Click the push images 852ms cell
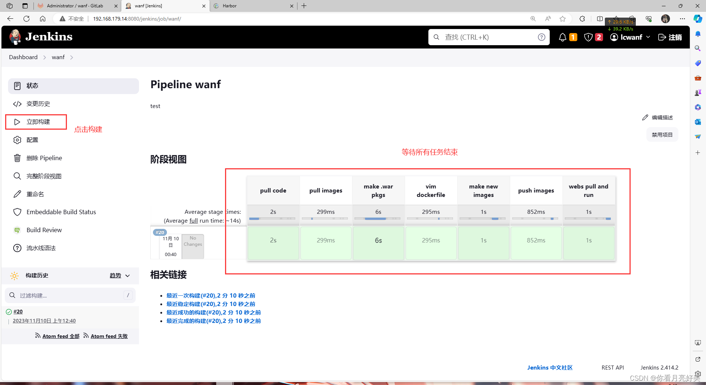 pyautogui.click(x=536, y=243)
